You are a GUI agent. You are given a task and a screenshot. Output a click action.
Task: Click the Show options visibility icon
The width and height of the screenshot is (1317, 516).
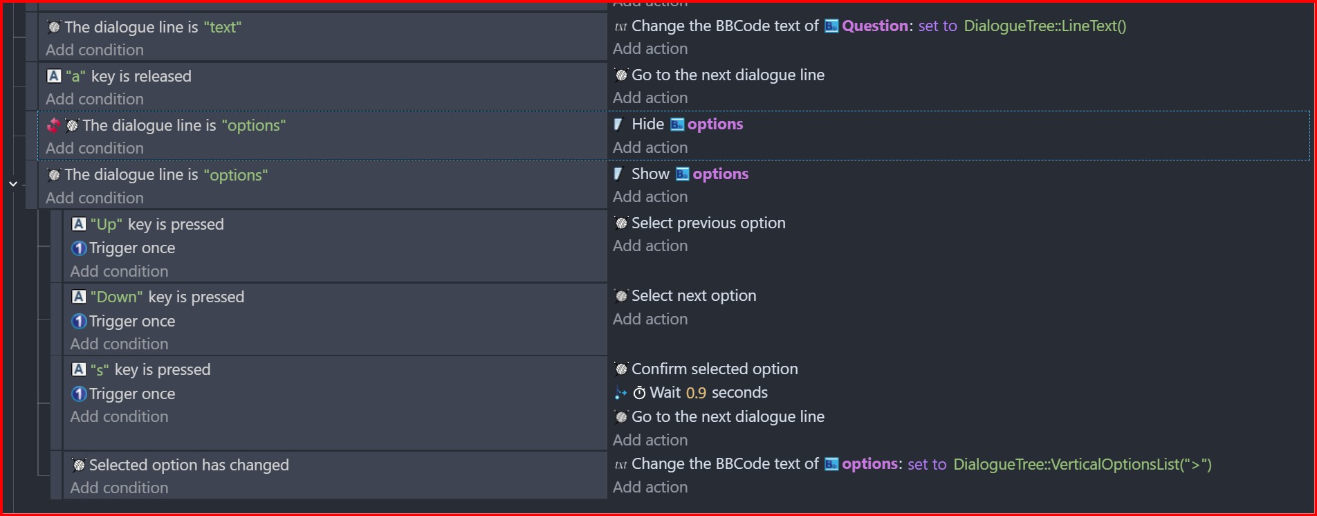tap(618, 174)
